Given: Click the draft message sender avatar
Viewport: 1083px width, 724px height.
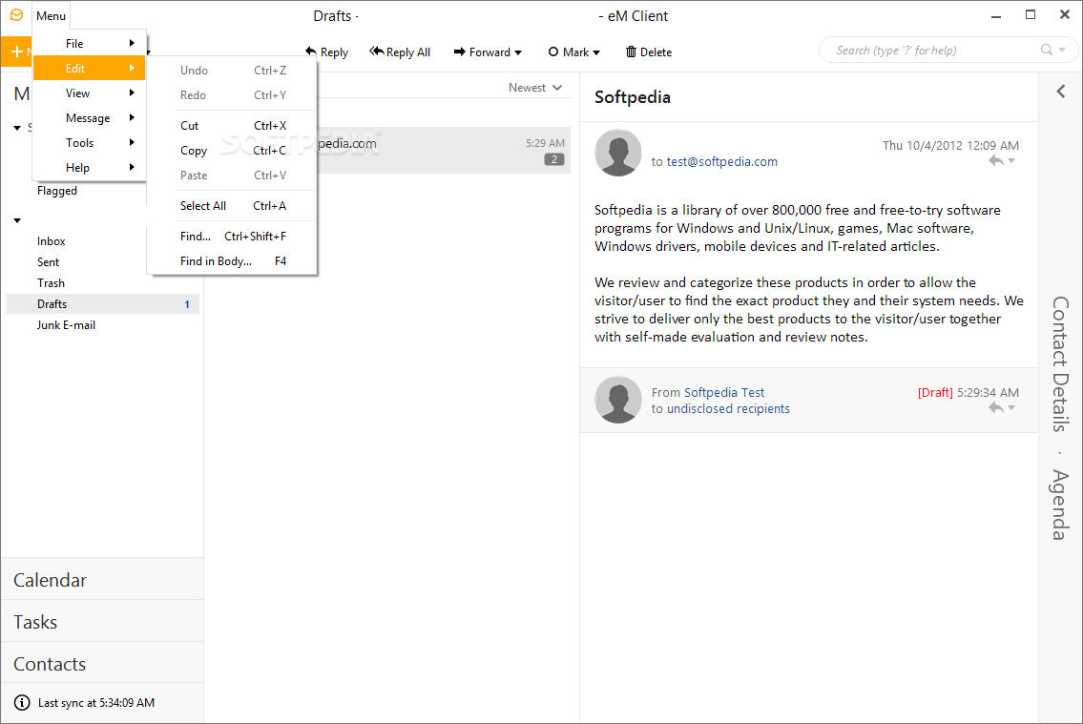Looking at the screenshot, I should coord(618,400).
